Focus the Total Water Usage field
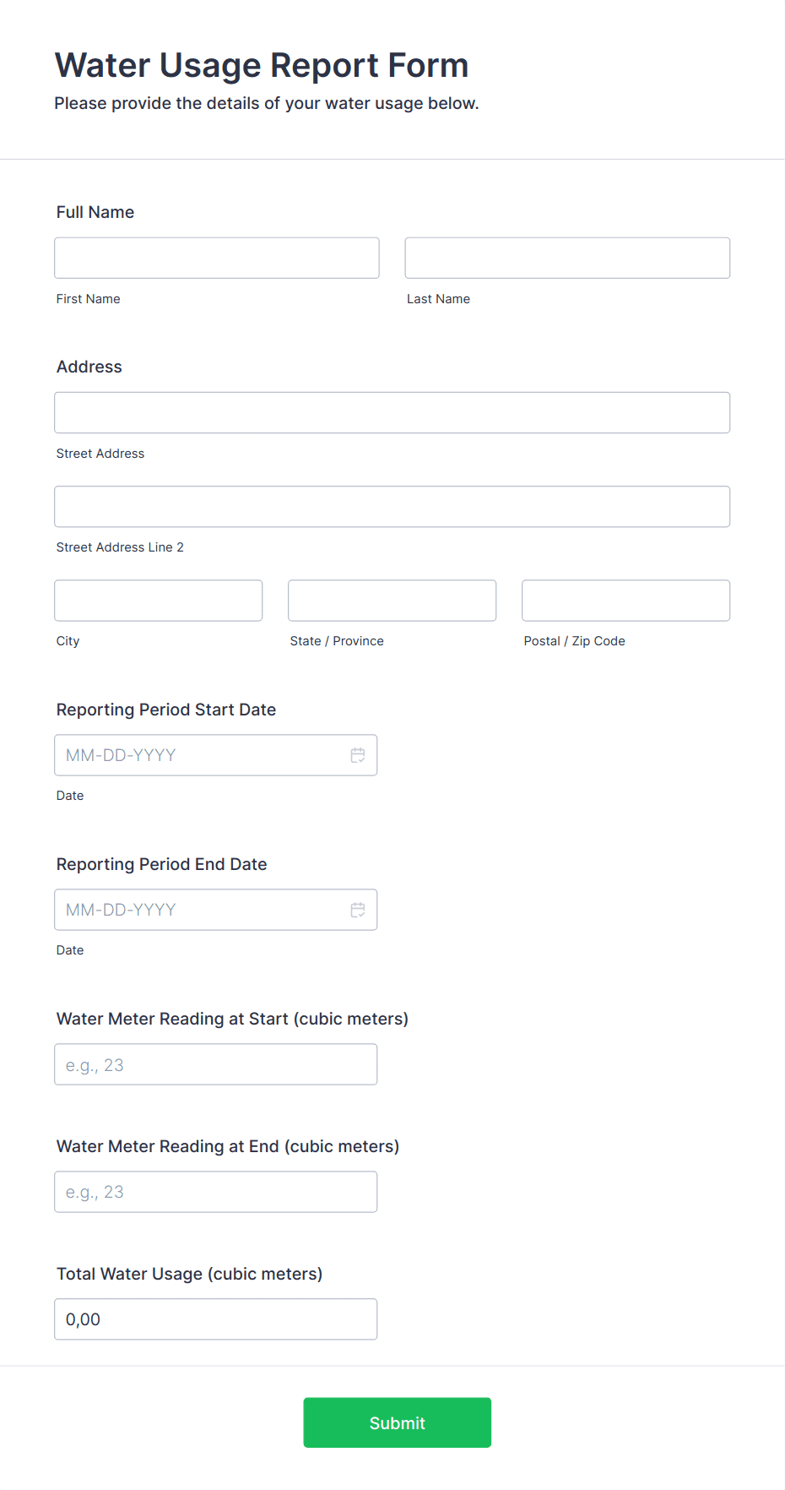The width and height of the screenshot is (785, 1490). click(x=216, y=1319)
